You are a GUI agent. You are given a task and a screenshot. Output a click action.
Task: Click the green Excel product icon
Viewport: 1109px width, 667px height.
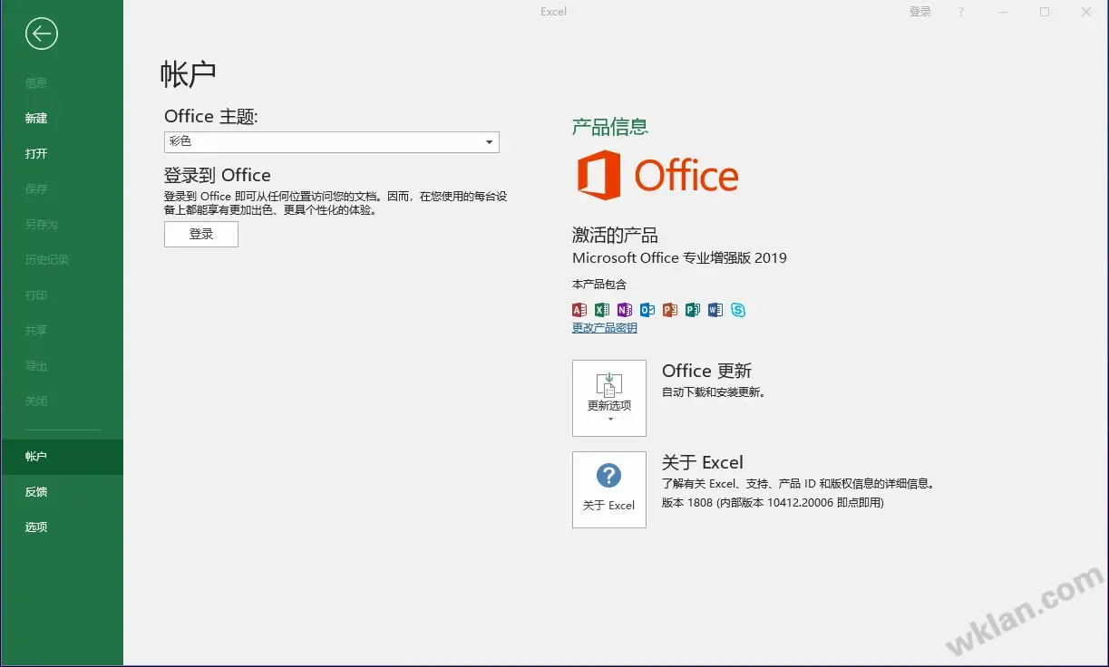(x=602, y=310)
